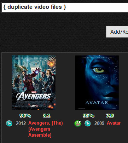Click the 95% rating badge under Avatar
This screenshot has height=143, width=128.
(x=88, y=116)
